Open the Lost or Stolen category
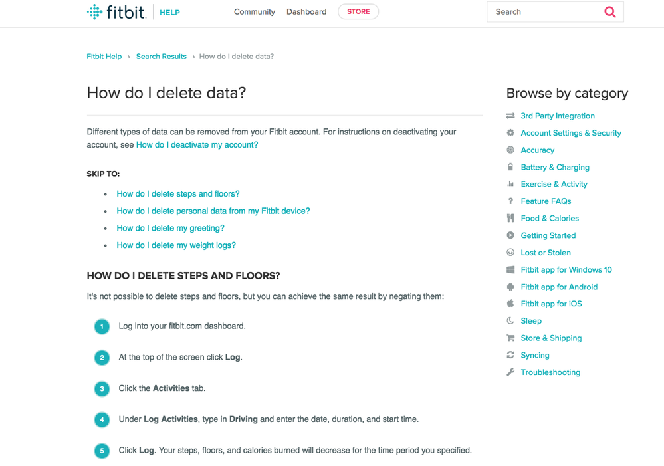This screenshot has height=466, width=664. [x=545, y=253]
